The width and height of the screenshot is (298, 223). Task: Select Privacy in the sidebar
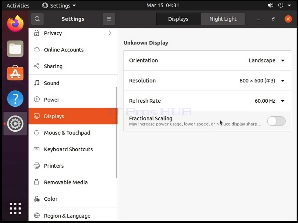[x=73, y=33]
